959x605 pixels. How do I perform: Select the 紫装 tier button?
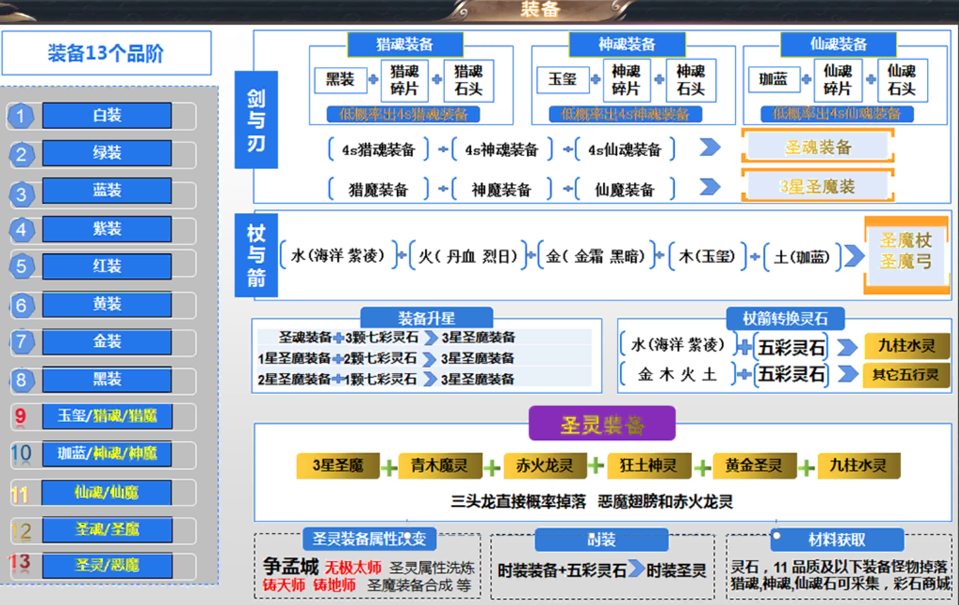point(107,229)
